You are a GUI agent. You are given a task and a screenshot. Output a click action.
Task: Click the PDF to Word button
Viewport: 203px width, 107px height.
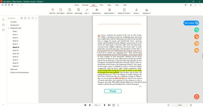(191, 23)
